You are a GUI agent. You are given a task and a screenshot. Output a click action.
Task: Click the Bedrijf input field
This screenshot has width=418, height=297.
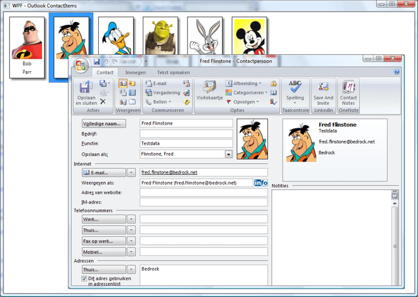point(186,134)
